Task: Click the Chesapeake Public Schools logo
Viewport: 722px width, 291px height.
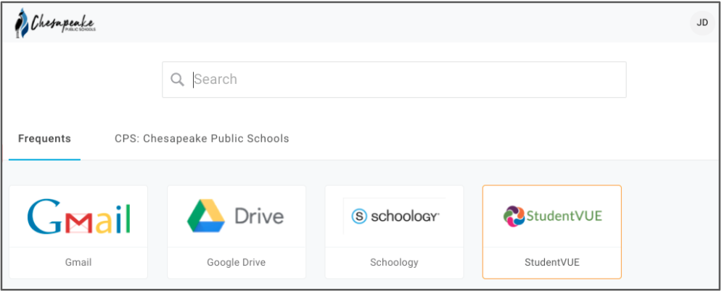Action: click(x=55, y=23)
